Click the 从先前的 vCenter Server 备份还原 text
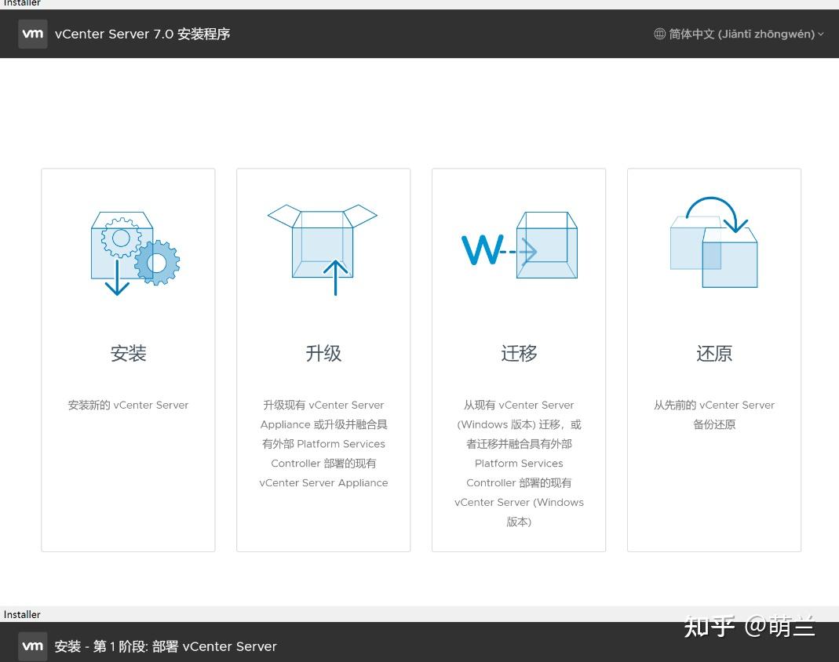This screenshot has height=662, width=839. pyautogui.click(x=713, y=415)
